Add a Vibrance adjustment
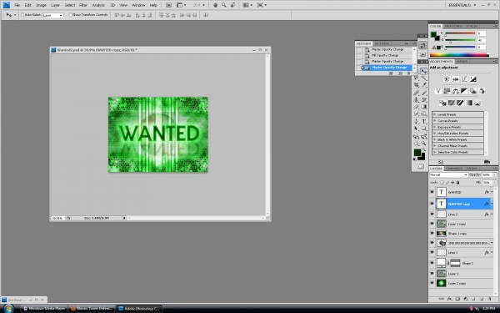 [x=438, y=91]
